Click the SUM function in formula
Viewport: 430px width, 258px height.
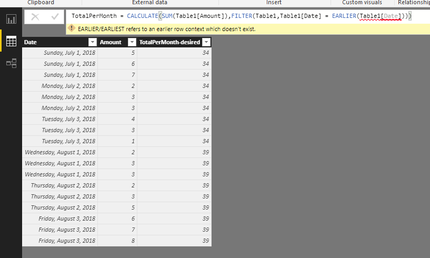point(167,16)
